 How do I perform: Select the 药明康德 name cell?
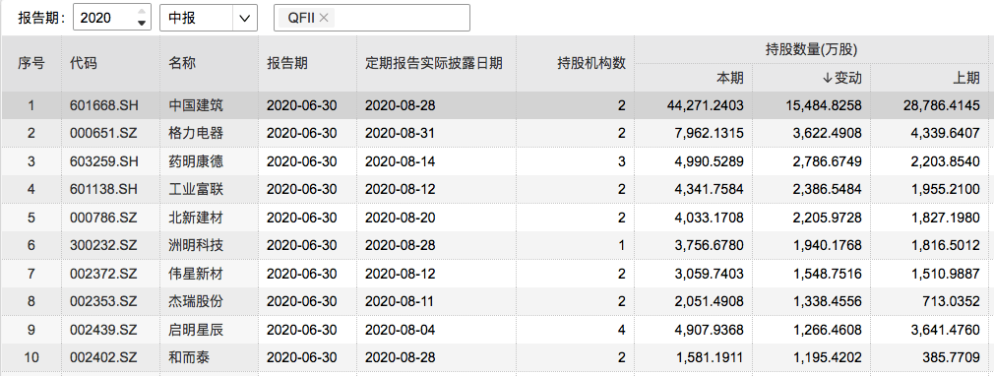(x=196, y=161)
